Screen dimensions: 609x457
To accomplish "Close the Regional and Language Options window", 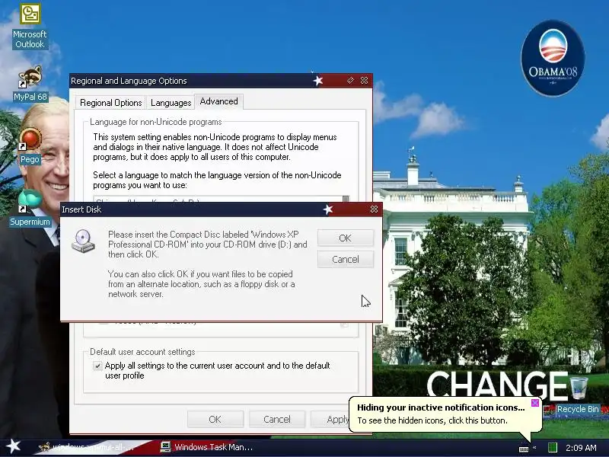I will (364, 81).
